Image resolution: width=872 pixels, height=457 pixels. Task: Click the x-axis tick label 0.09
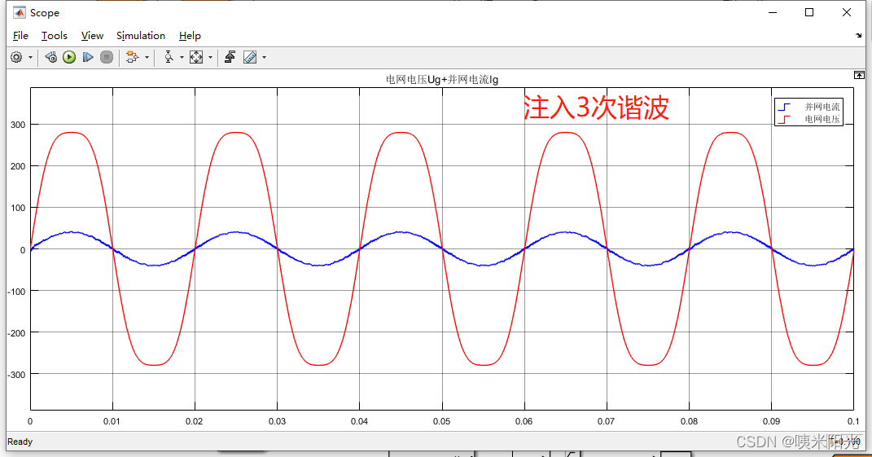[771, 421]
